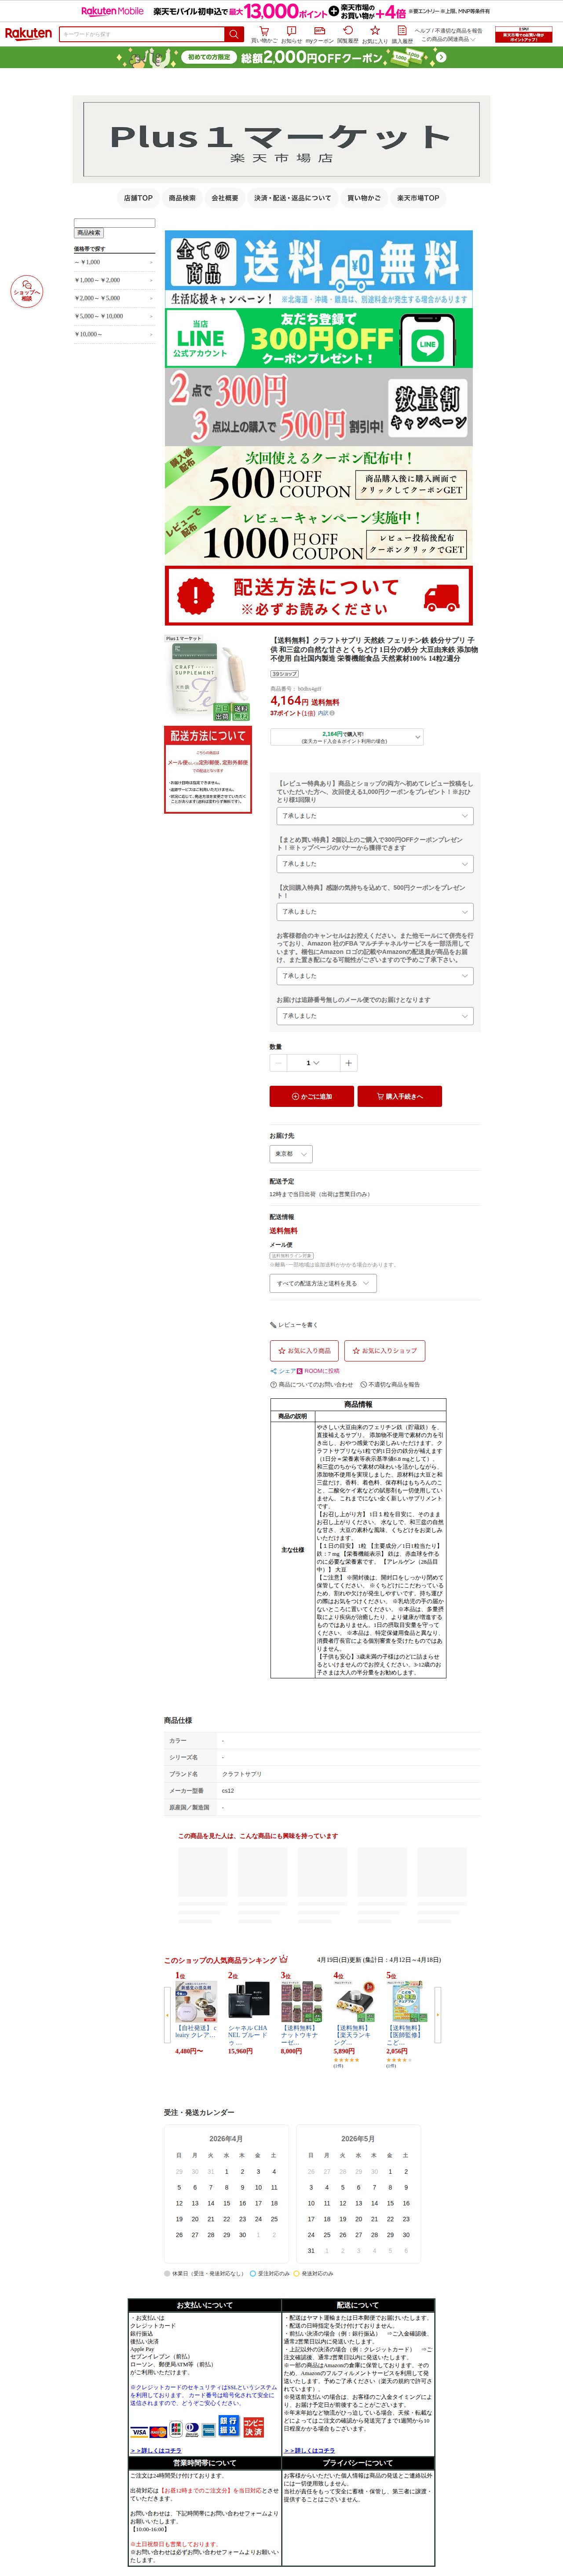The image size is (563, 2576).
Task: Go to the 店舗TOP tab
Action: (x=138, y=198)
